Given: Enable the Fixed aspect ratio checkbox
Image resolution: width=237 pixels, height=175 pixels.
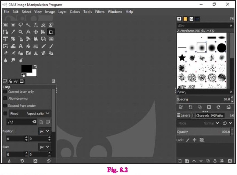Looking at the screenshot, I should click(5, 113).
